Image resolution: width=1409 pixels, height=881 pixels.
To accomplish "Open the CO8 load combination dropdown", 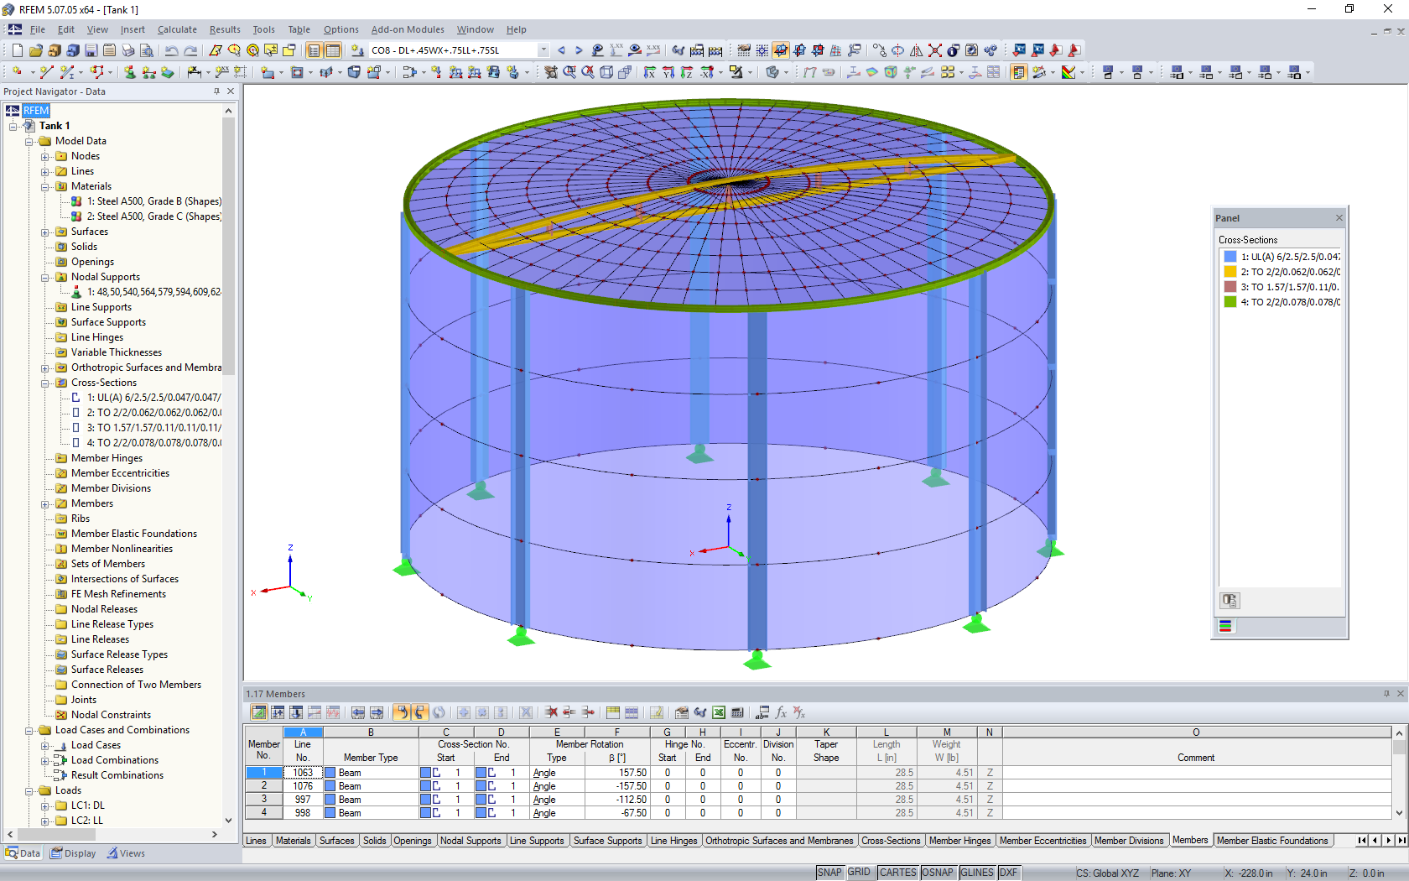I will click(543, 50).
